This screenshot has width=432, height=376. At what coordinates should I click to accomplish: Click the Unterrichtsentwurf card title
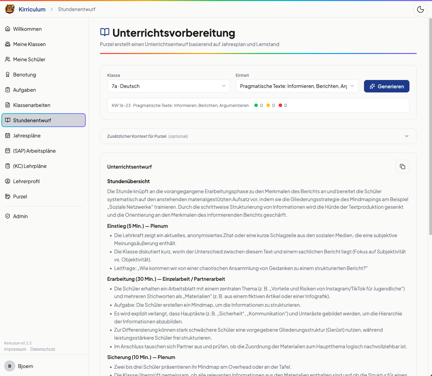coord(129,167)
